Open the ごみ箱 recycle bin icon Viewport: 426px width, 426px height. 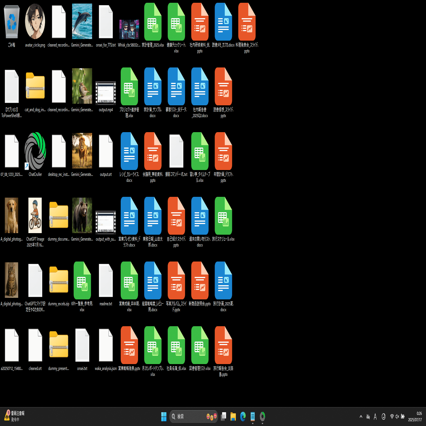pyautogui.click(x=12, y=22)
